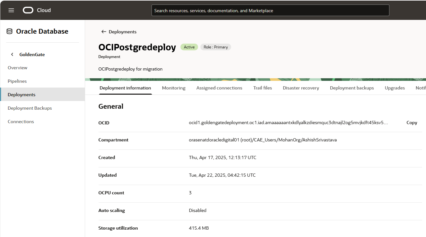426x237 pixels.
Task: Switch to the Deployment backups tab
Action: tap(352, 88)
